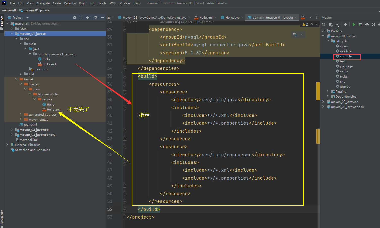Toggle Maven Offline Mode

367,24
